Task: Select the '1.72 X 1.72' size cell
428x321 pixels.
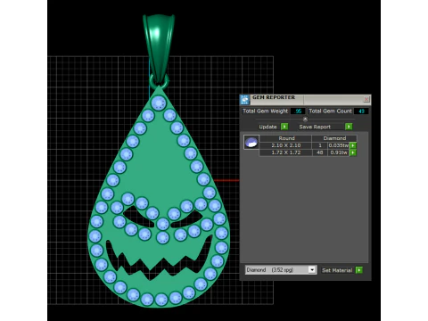Action: [285, 152]
